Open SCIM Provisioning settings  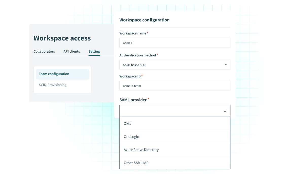click(53, 85)
